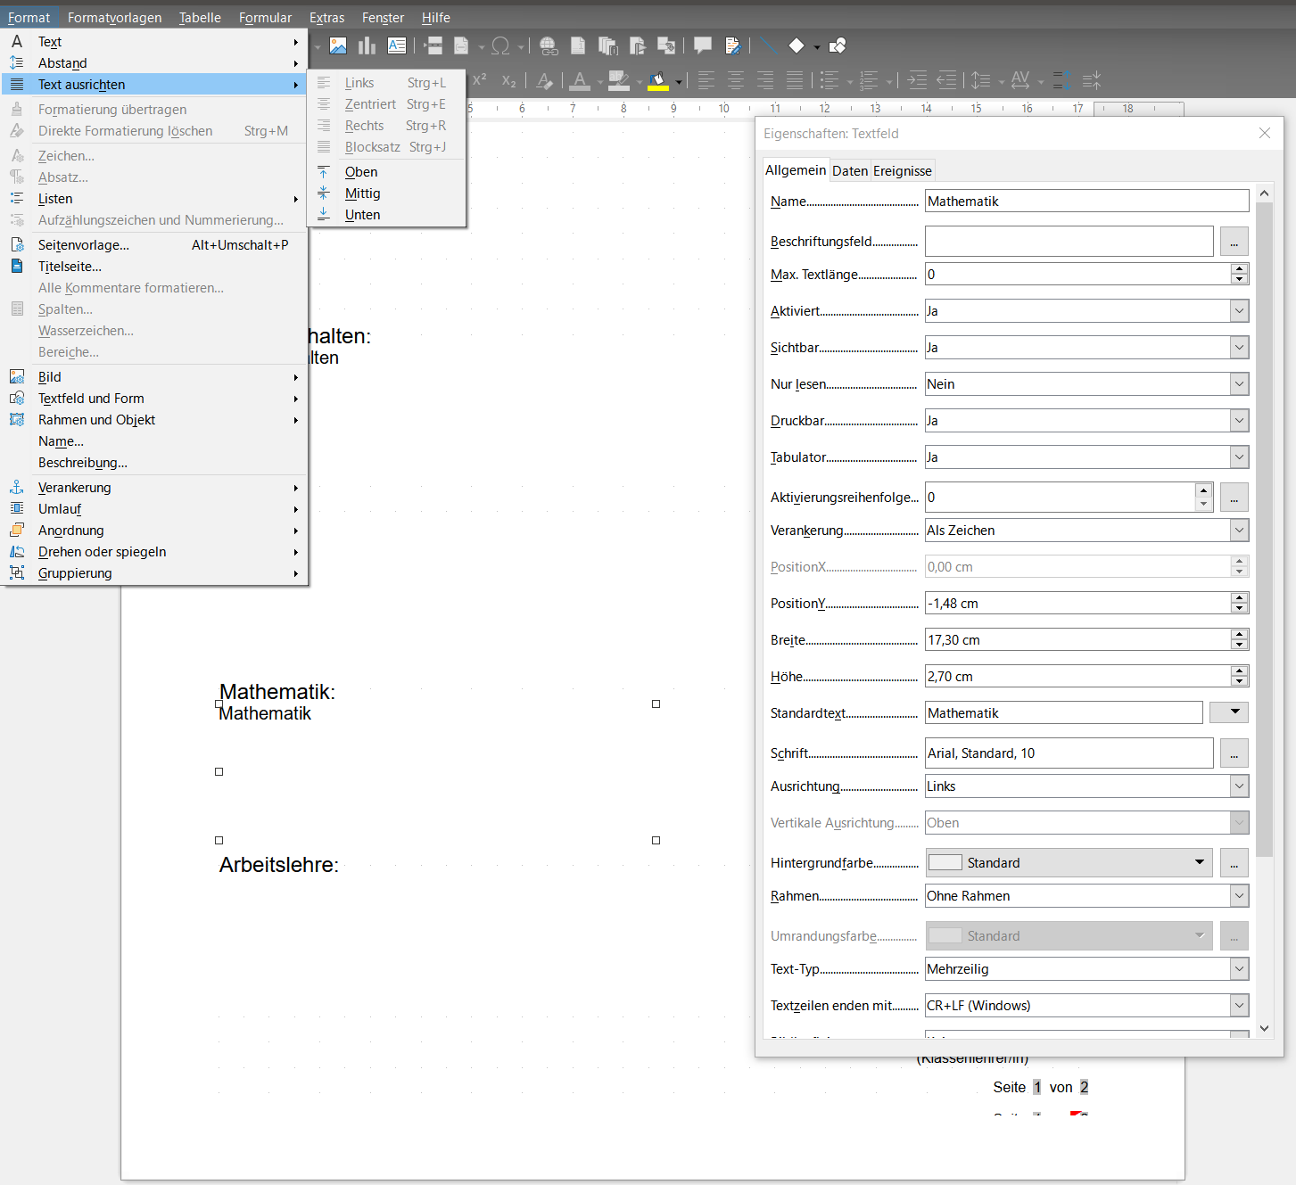Click the Name input field
Screen dimensions: 1296x1185
[x=1086, y=202]
